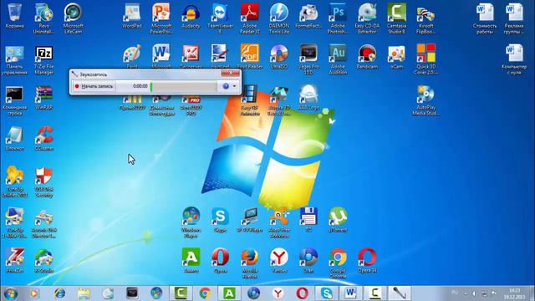Open Microsoft LifeCam desktop shortcut
The height and width of the screenshot is (301, 535).
click(x=73, y=18)
